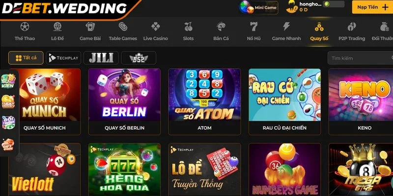This screenshot has height=196, width=393.
Task: Open the Sự Kiện sidebar icon
Action: (x=8, y=81)
